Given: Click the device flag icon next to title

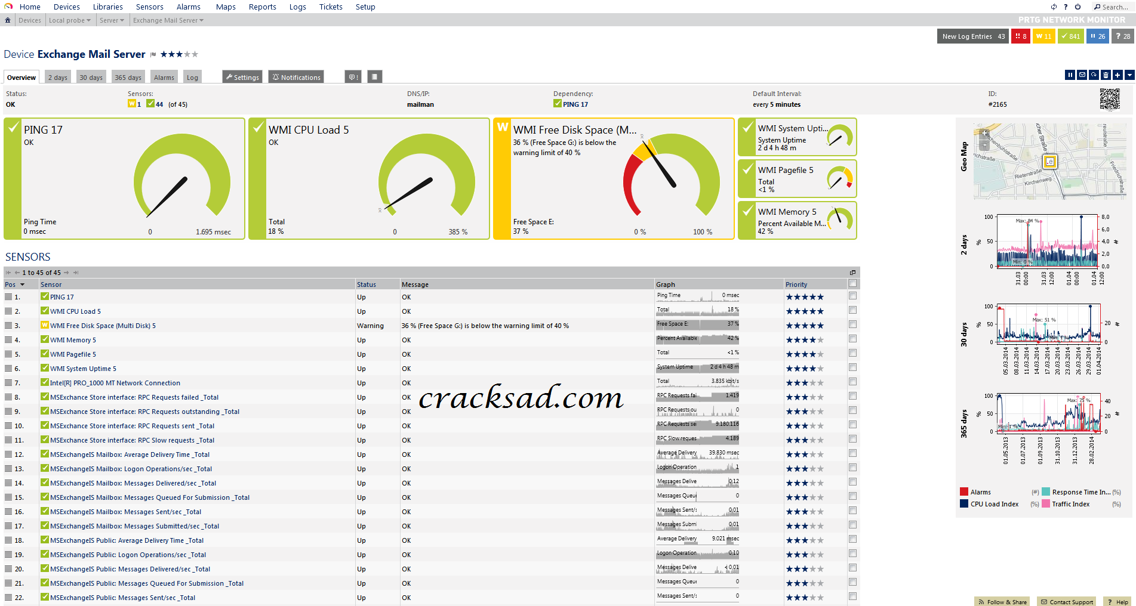Looking at the screenshot, I should (153, 55).
